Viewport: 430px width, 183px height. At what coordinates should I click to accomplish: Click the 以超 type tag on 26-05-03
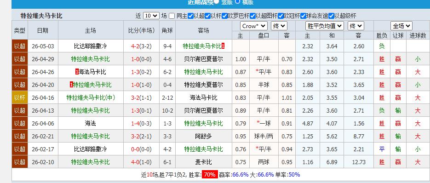pyautogui.click(x=20, y=46)
